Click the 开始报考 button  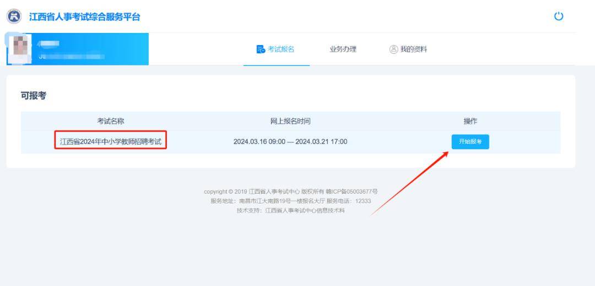470,142
